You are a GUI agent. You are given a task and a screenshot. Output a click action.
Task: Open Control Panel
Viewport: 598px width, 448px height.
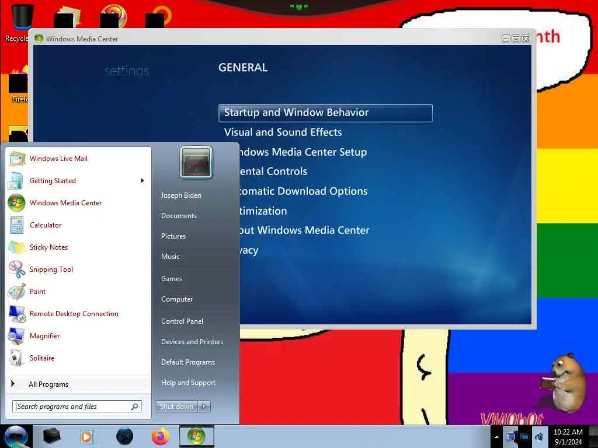182,321
